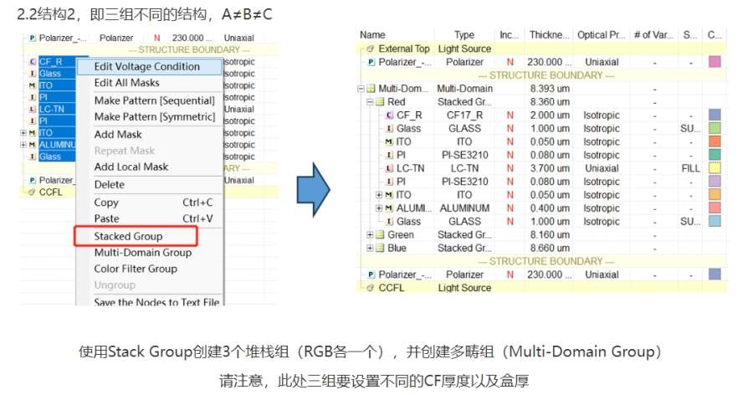Click the Multi-Domain group icon

tap(371, 89)
